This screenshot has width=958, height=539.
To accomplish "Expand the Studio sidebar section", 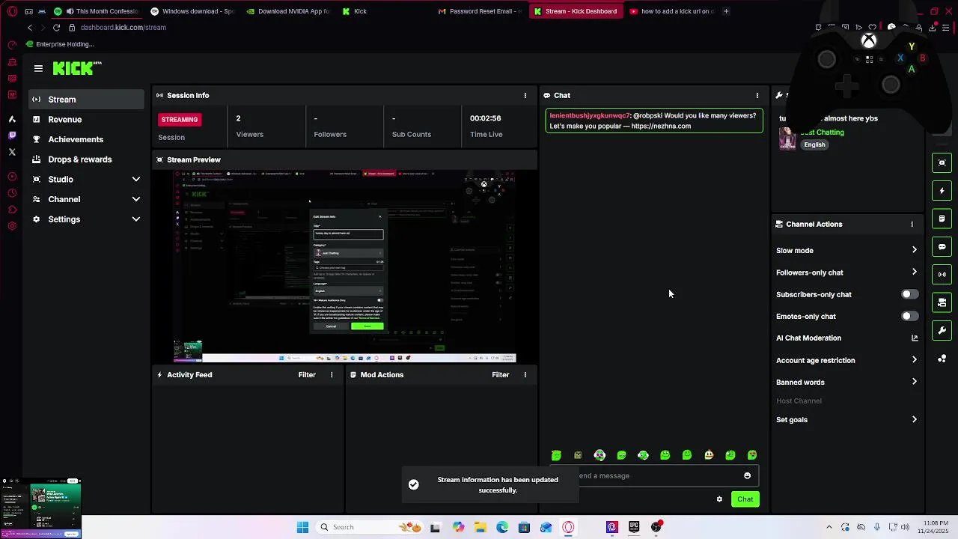I will click(136, 180).
